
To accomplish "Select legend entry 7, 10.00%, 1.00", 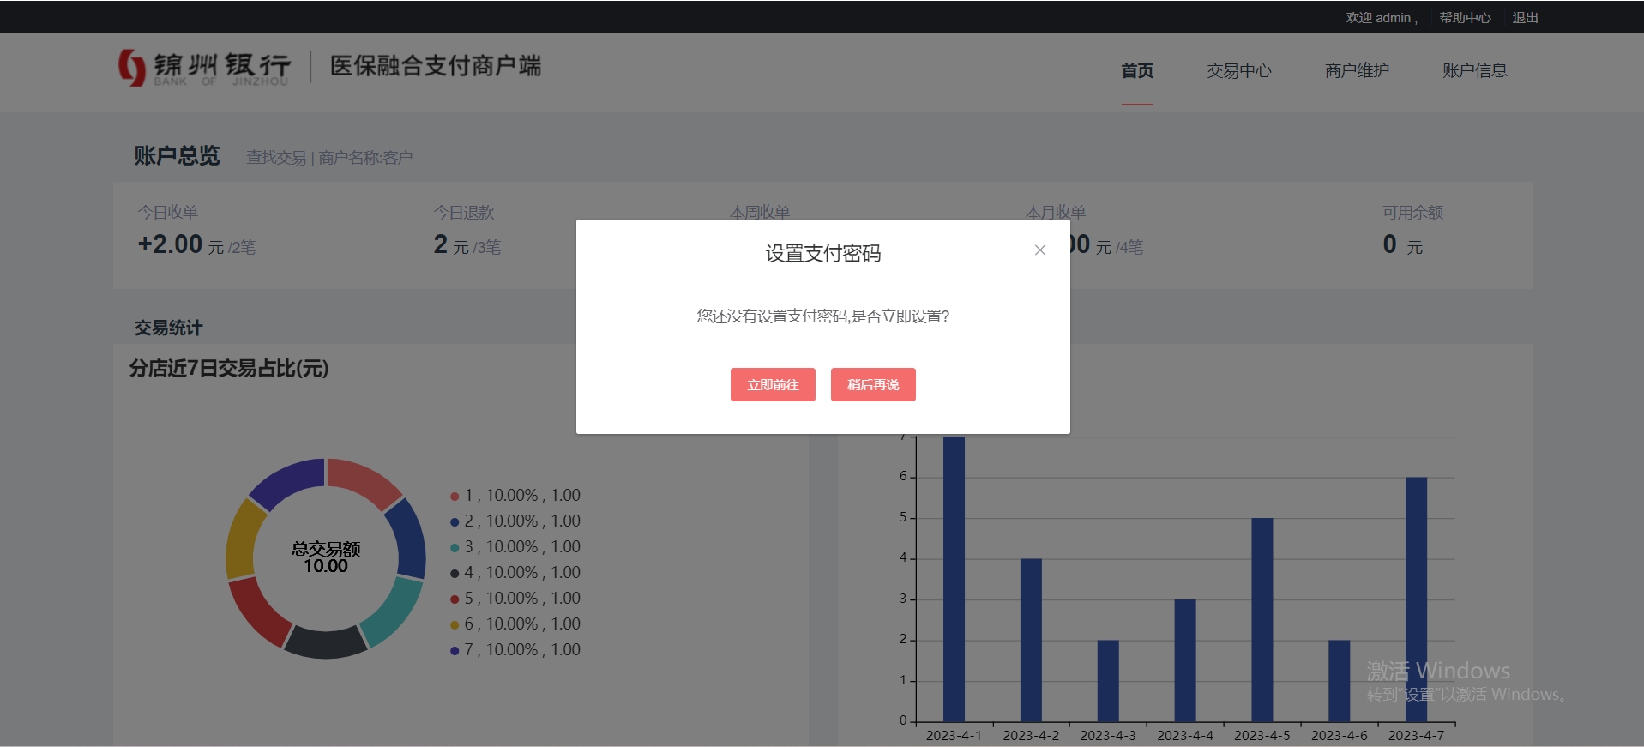I will point(515,649).
